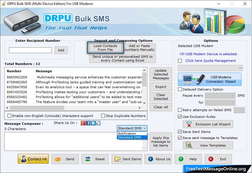
Task: Click Send unique or personalized SMS using Excel
Action: (122, 58)
